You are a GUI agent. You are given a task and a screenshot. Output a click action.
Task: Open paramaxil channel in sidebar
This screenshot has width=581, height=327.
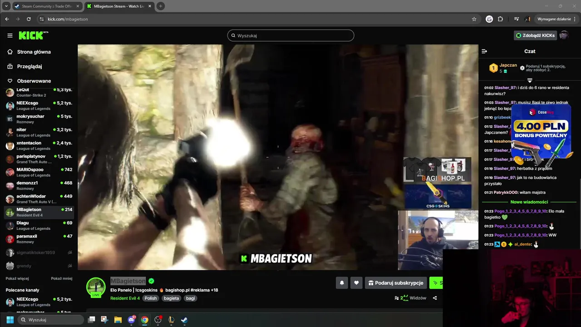point(39,239)
